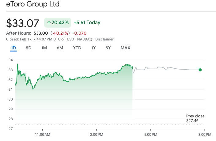
Task: Click the Prev close $27.46 label
Action: tap(195, 119)
